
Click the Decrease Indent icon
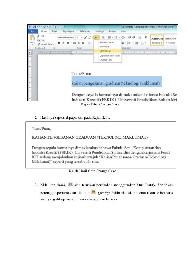(130, 38)
